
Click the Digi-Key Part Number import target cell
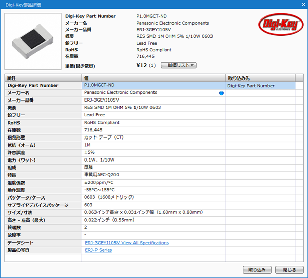260,86
